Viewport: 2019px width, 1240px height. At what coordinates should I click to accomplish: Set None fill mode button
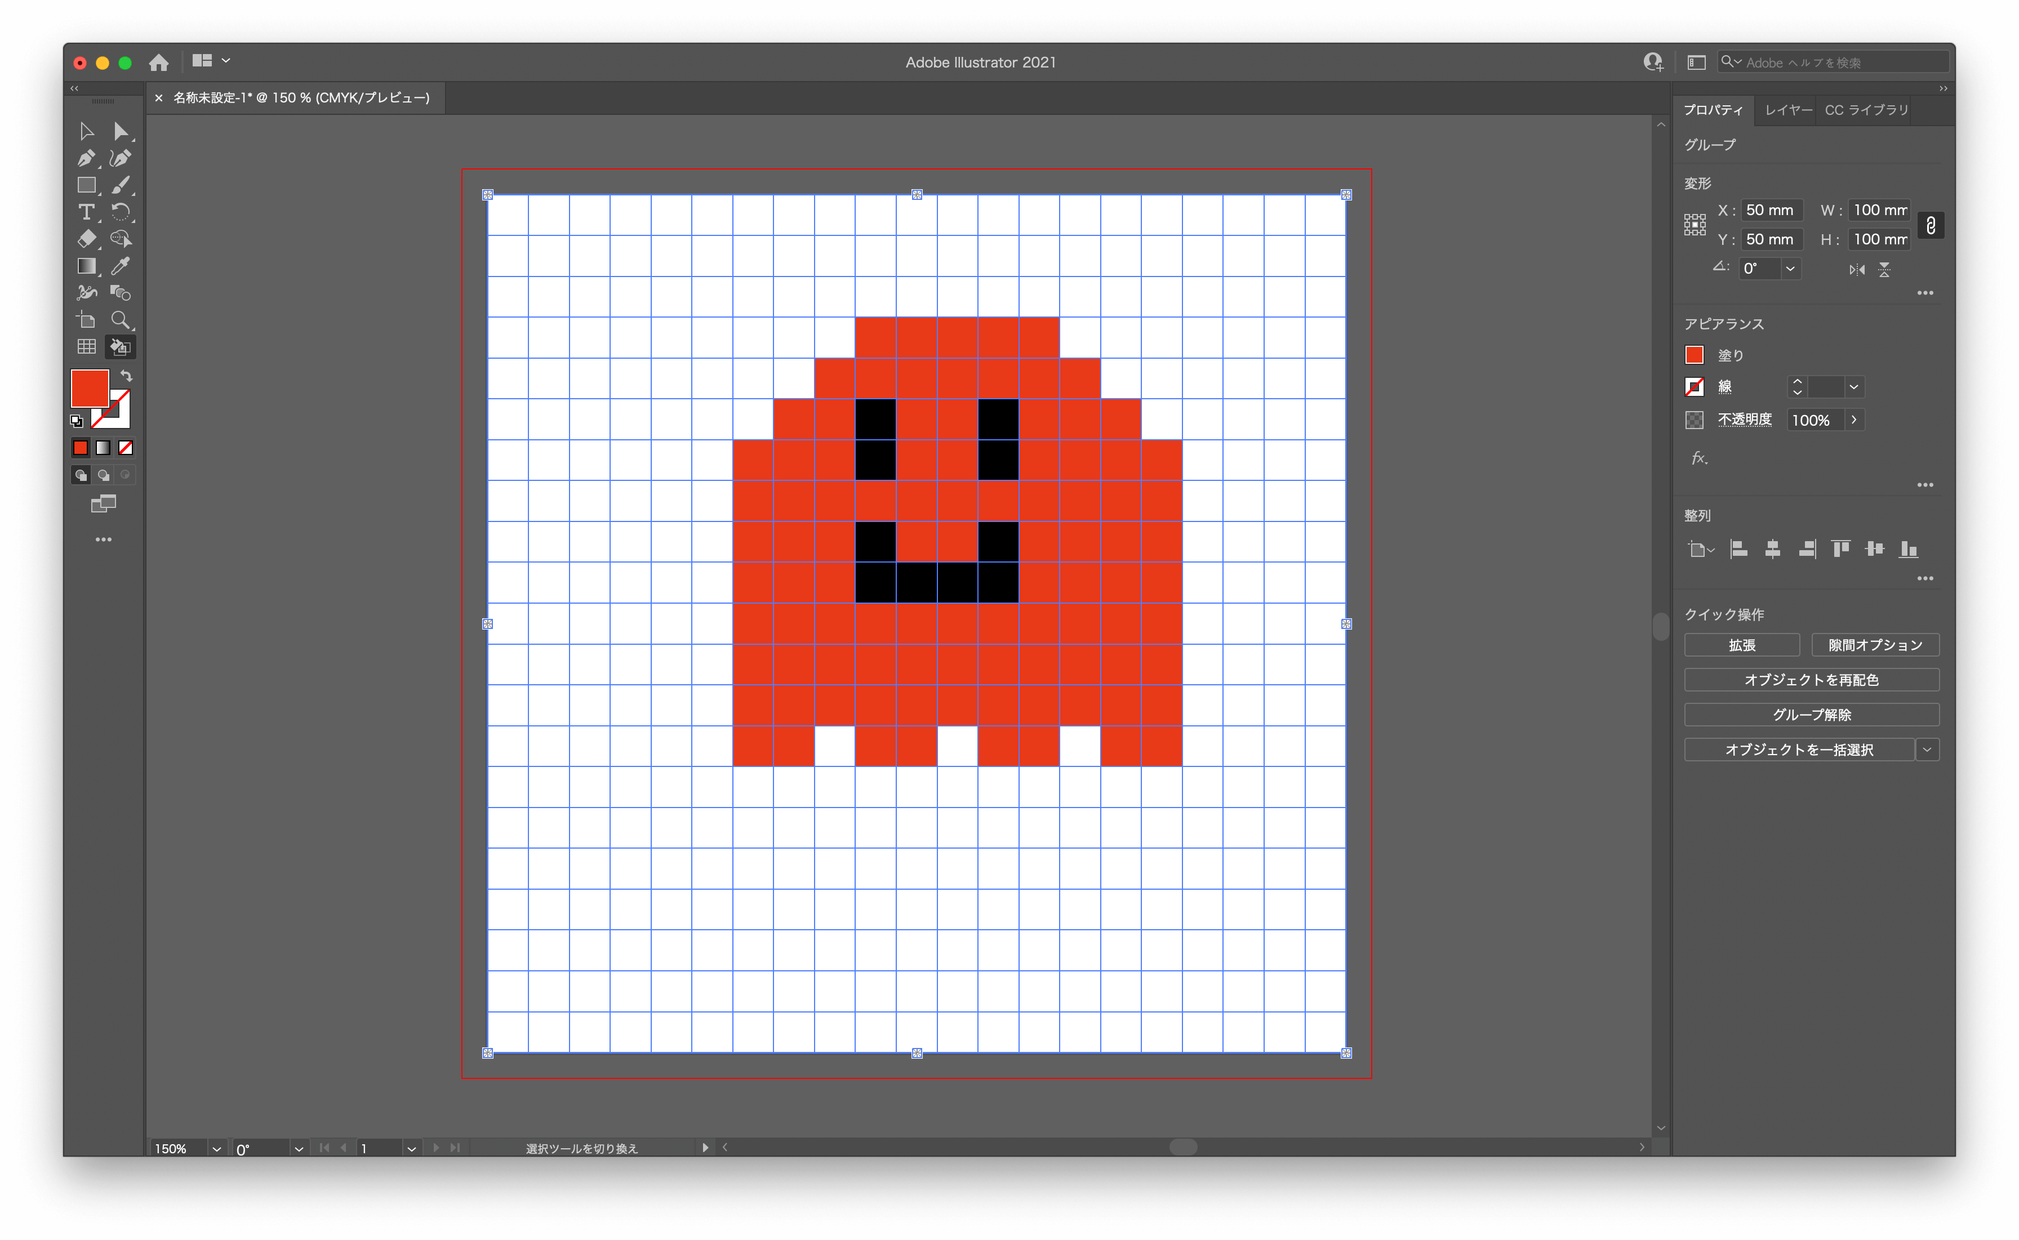(x=126, y=448)
